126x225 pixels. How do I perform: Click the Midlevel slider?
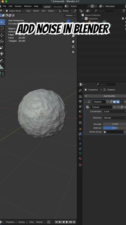click(x=114, y=128)
